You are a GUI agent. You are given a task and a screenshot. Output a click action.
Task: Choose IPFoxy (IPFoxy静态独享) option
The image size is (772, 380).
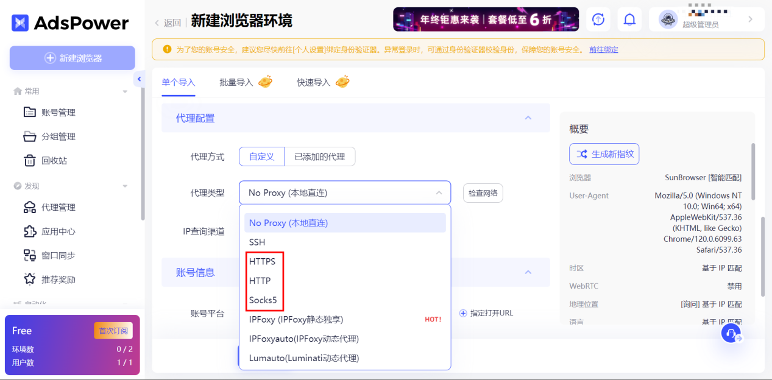point(345,319)
